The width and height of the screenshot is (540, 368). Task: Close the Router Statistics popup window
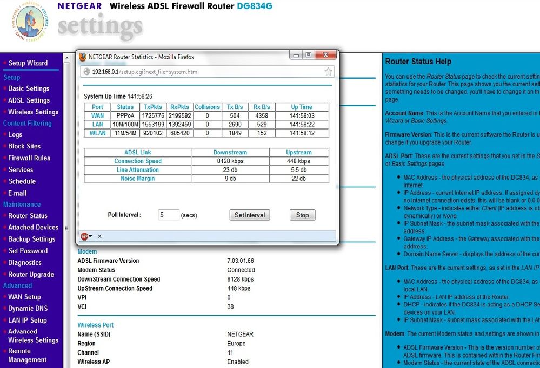click(x=325, y=55)
